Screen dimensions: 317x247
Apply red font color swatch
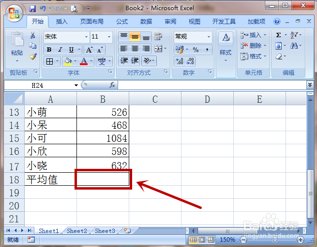pyautogui.click(x=84, y=61)
